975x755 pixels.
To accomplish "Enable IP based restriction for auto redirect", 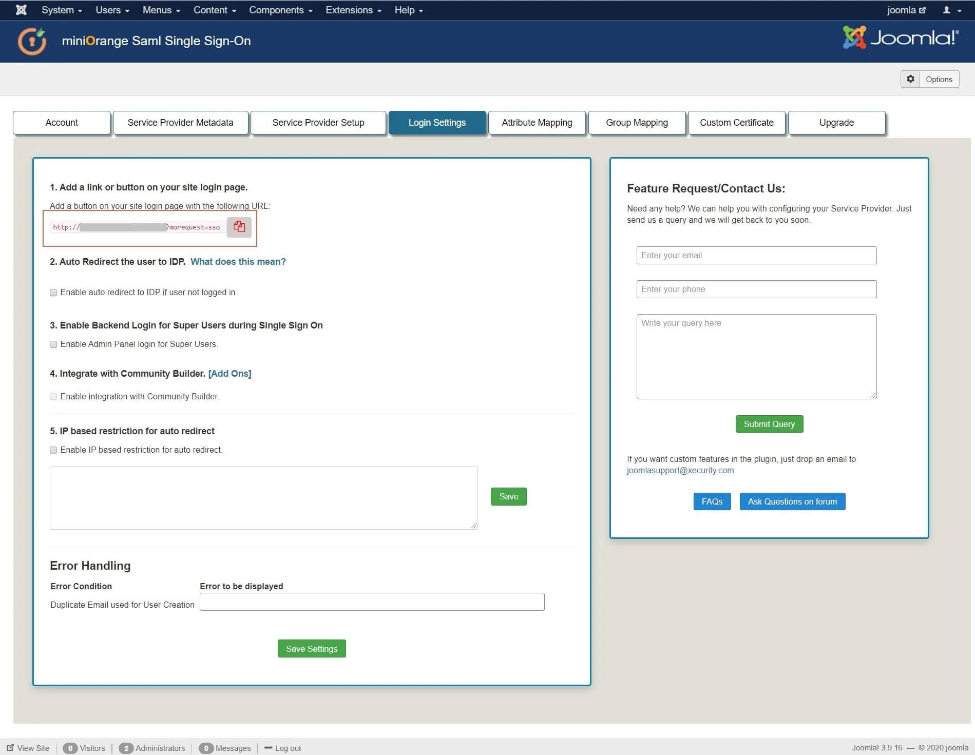I will click(x=53, y=450).
